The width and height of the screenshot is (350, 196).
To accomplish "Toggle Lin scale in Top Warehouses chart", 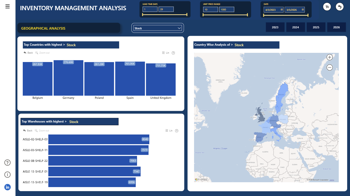I will coord(169,130).
